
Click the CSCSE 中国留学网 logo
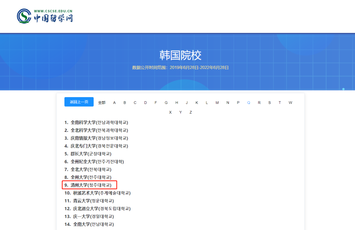click(x=45, y=16)
